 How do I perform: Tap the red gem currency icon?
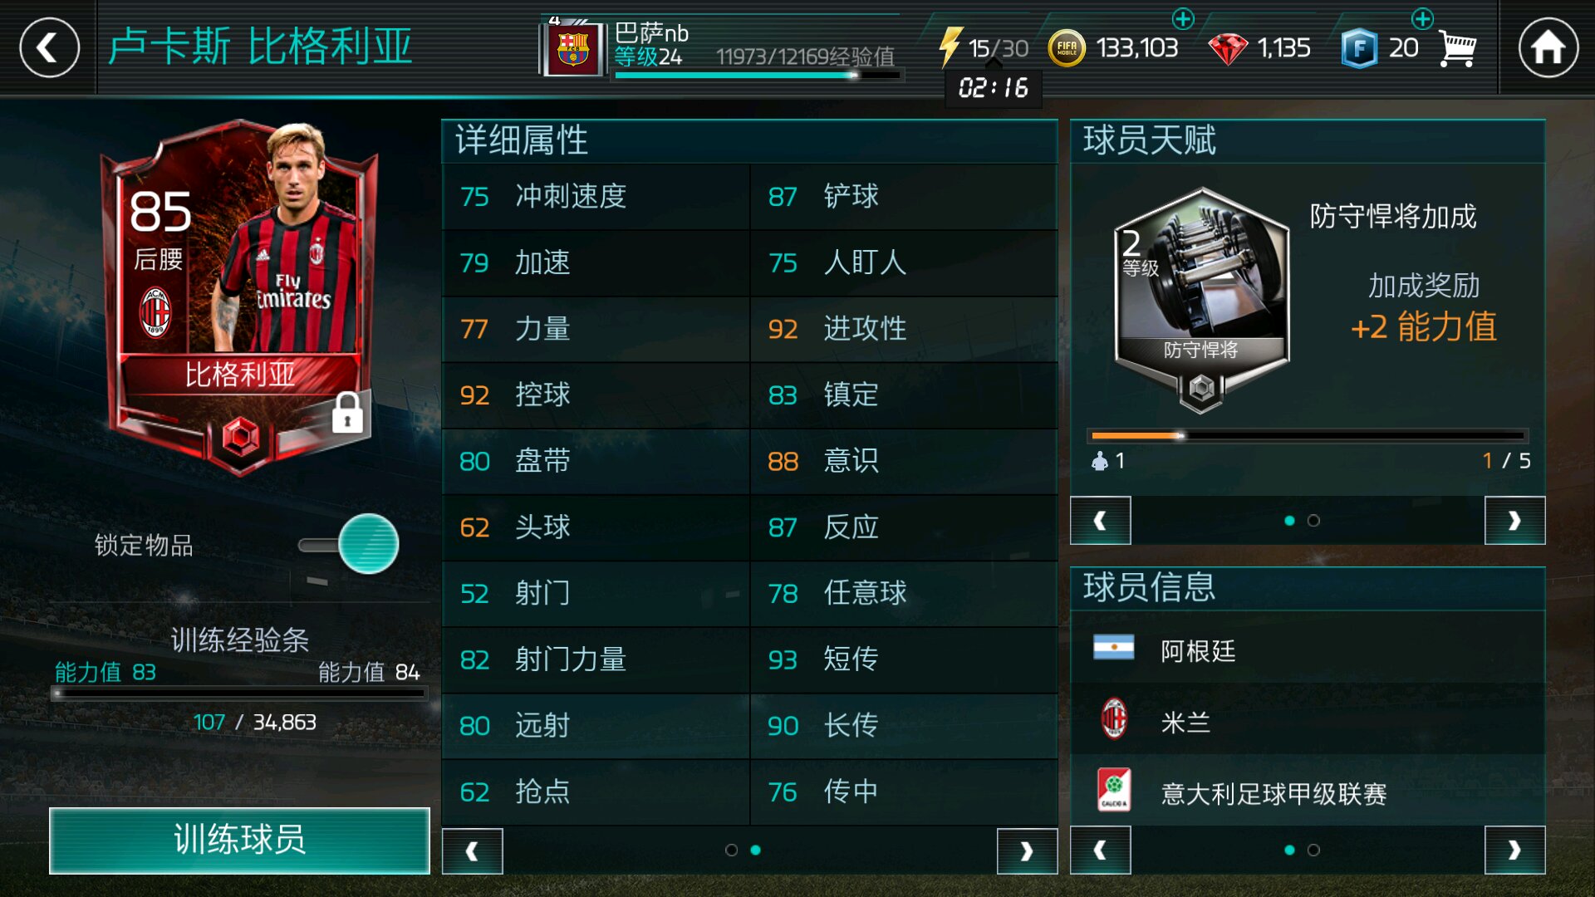pyautogui.click(x=1227, y=49)
